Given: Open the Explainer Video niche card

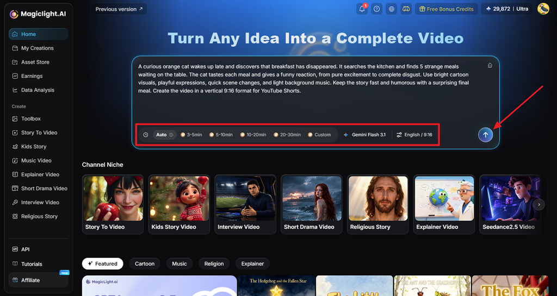Looking at the screenshot, I should click(444, 205).
